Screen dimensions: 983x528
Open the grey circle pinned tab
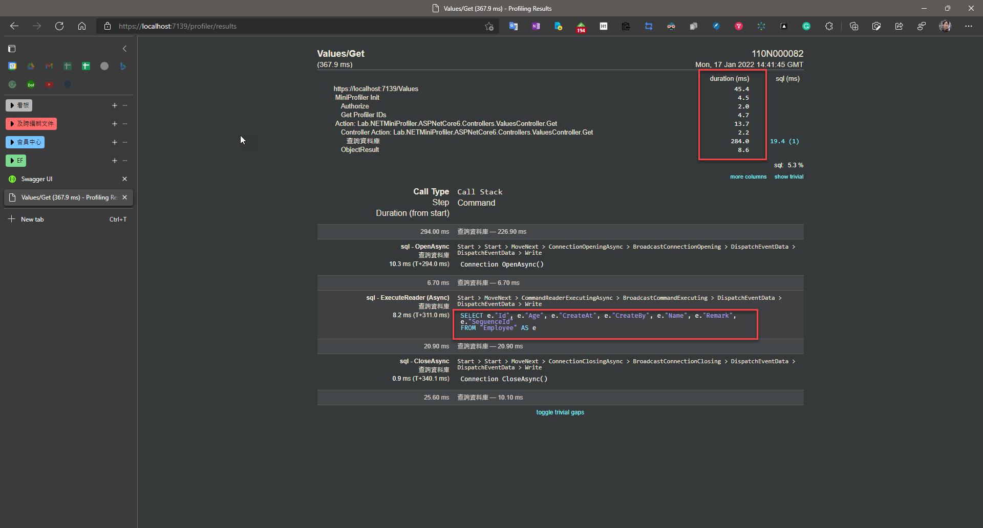click(x=104, y=66)
